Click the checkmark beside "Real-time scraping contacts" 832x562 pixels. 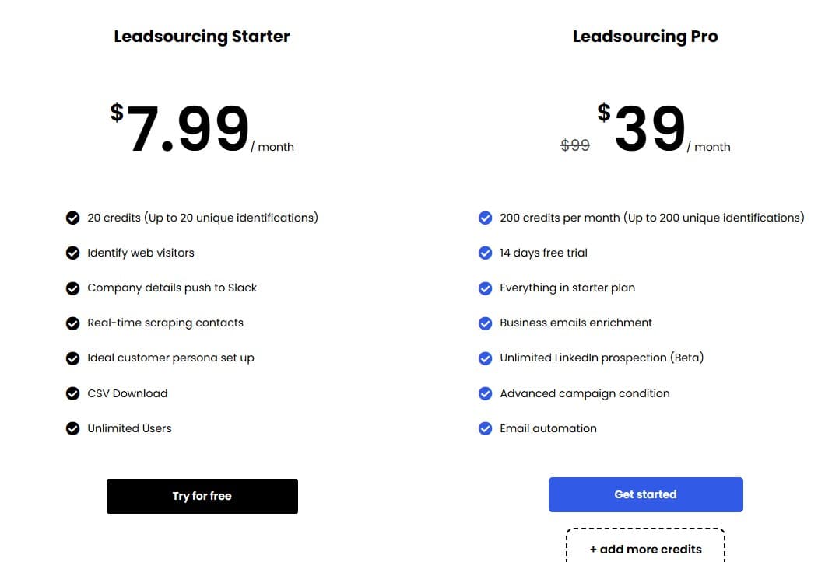(72, 323)
